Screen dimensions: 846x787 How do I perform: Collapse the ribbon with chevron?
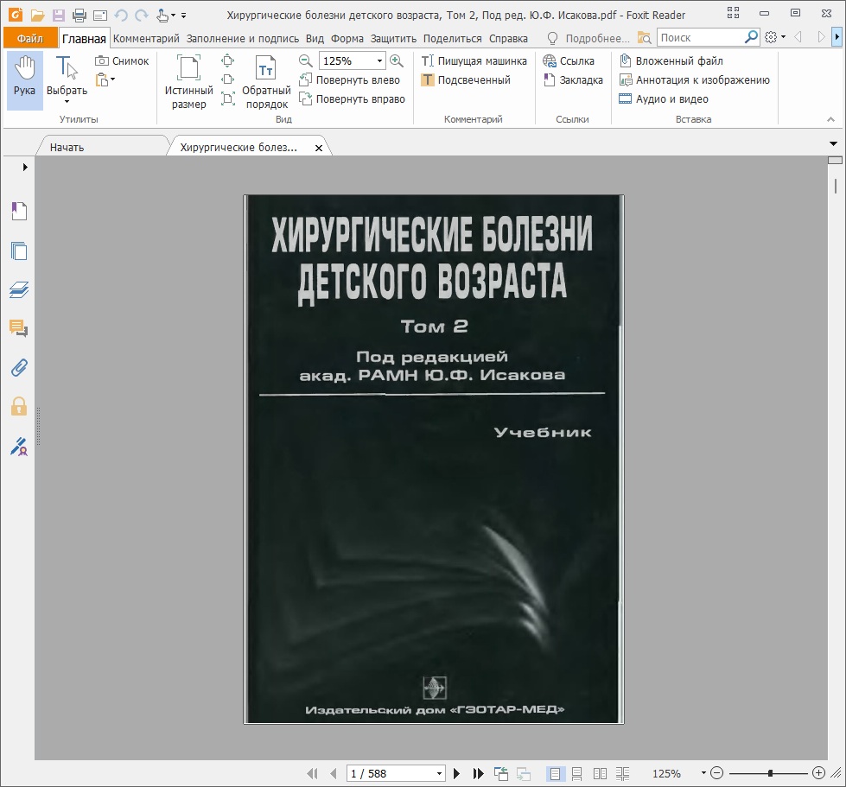pos(831,119)
